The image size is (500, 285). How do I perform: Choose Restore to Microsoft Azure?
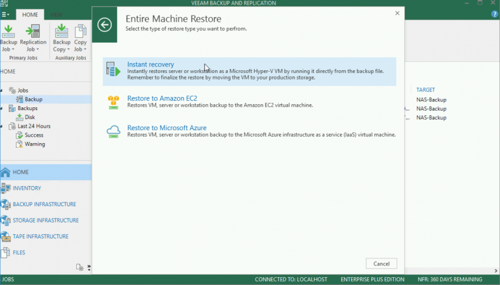[167, 128]
